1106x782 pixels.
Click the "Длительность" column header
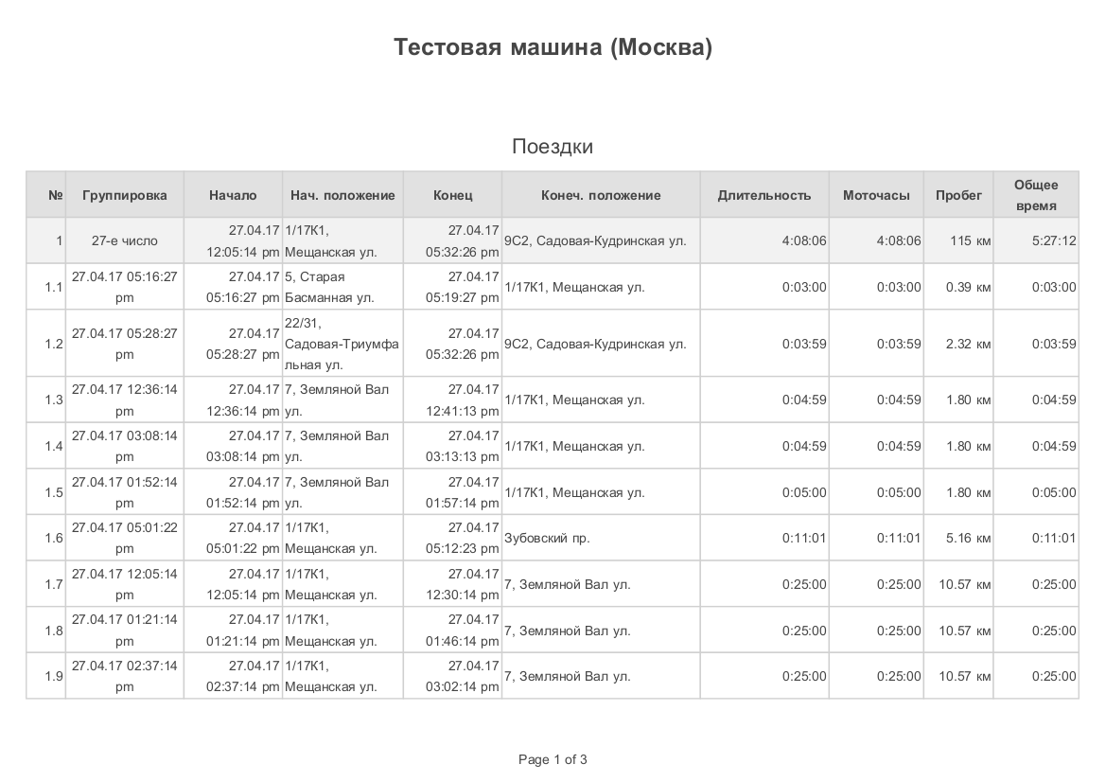[x=764, y=195]
